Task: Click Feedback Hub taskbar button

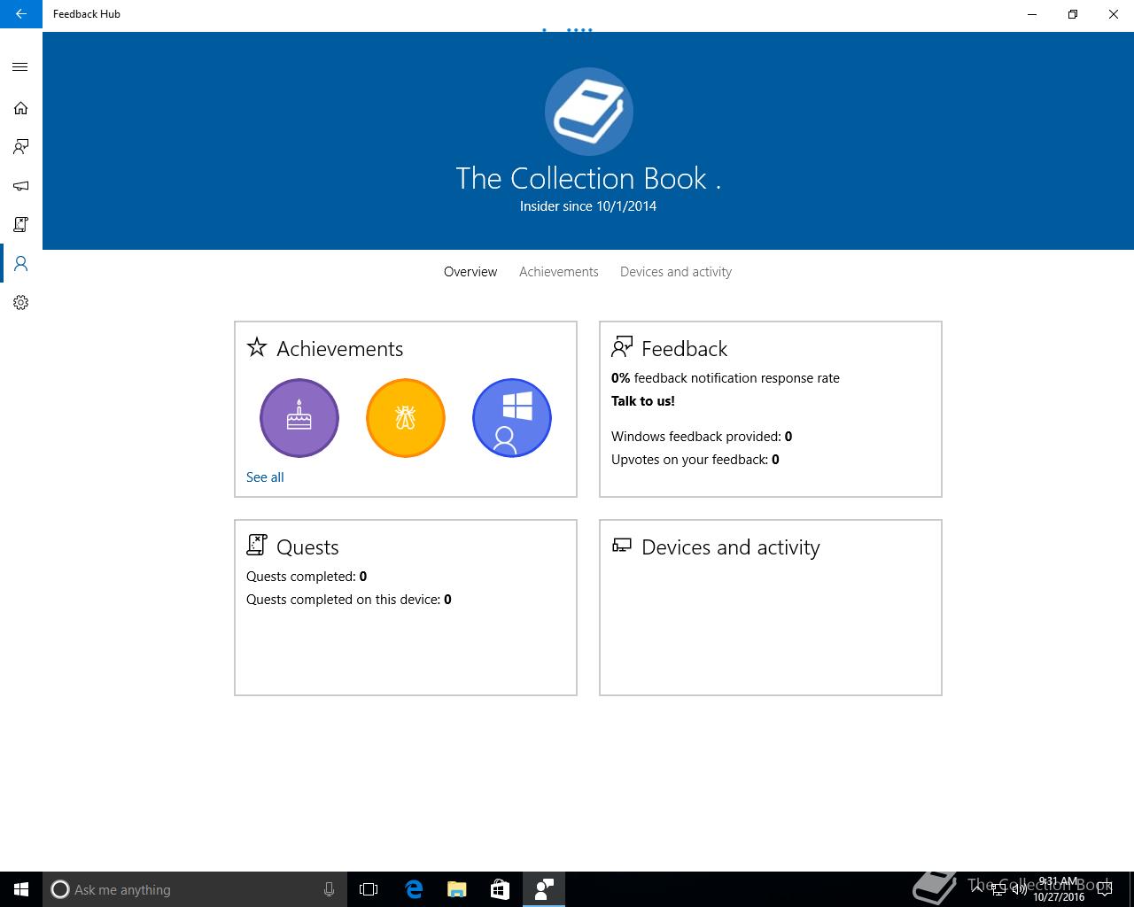Action: coord(544,889)
